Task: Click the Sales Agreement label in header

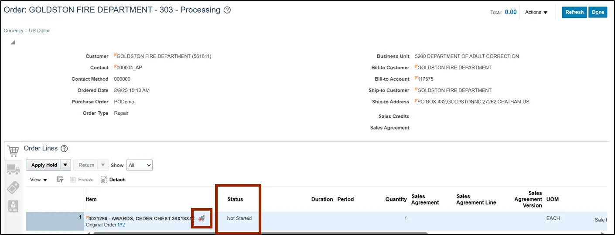Action: [390, 128]
